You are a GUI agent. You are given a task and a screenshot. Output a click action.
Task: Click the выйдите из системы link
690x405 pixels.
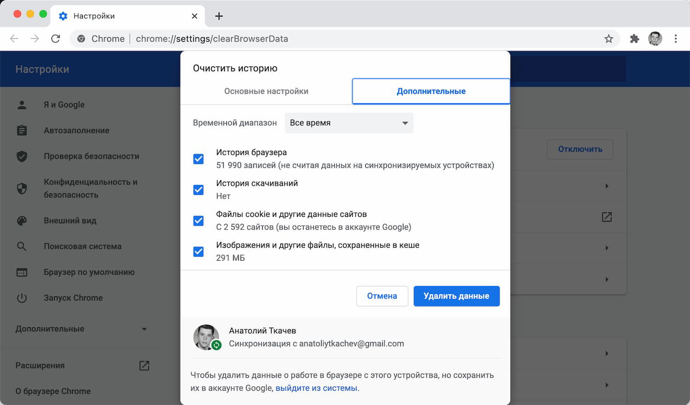(x=316, y=388)
